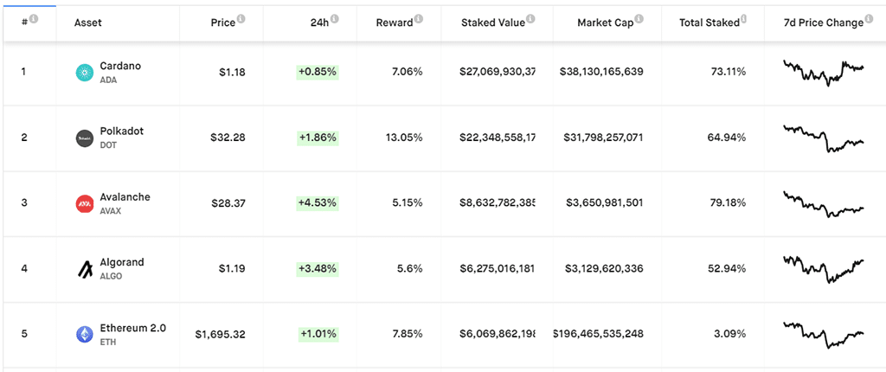Screen dimensions: 886x372
Task: Click Cardano staked value $27,069,930,37
Action: 498,73
